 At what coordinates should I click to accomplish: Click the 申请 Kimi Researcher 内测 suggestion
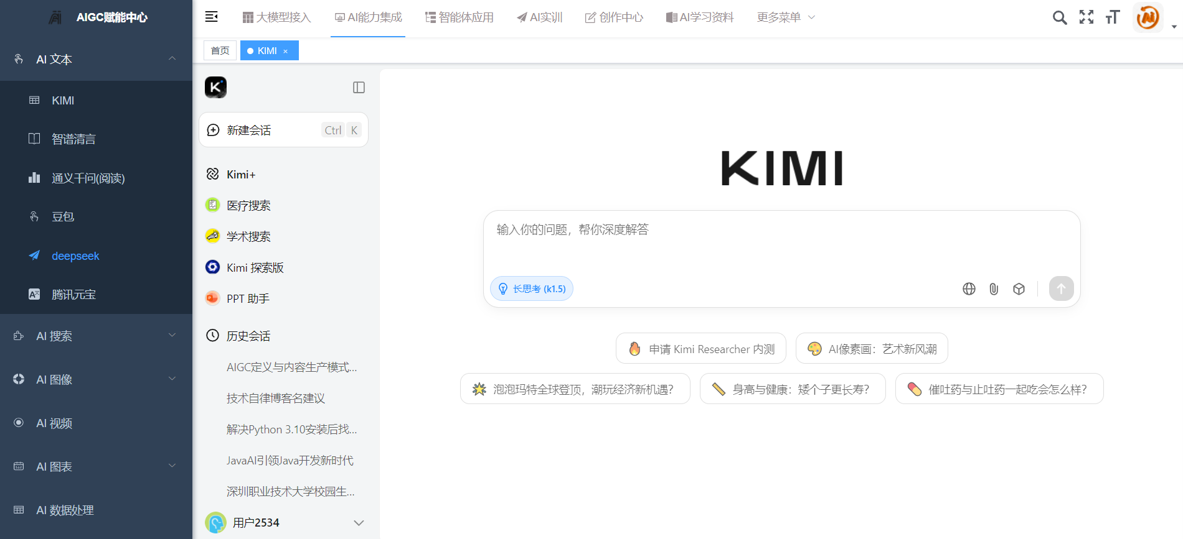[701, 349]
